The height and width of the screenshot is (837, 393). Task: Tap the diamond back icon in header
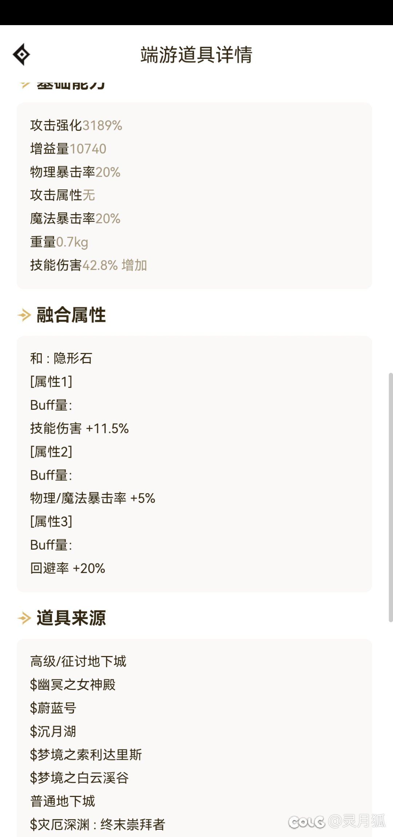21,55
